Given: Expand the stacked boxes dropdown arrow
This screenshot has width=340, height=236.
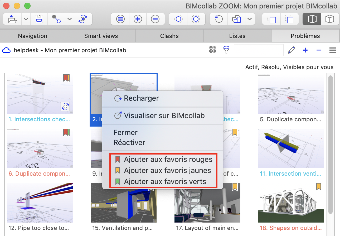Looking at the screenshot, I should pos(250,19).
